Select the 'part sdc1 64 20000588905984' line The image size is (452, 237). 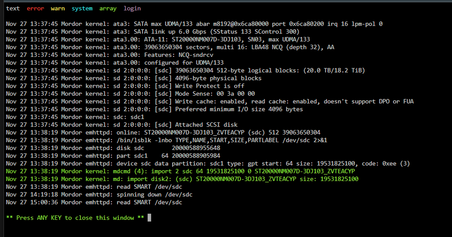(113, 156)
